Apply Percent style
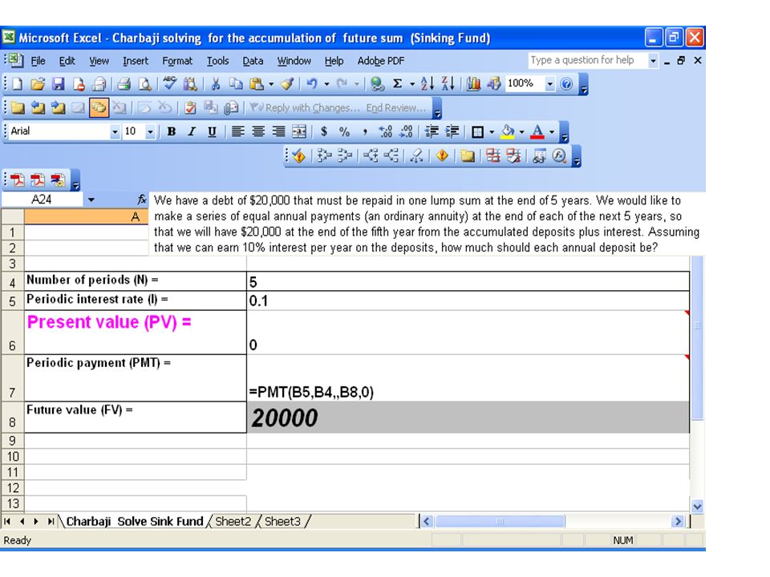This screenshot has height=577, width=770. [345, 131]
